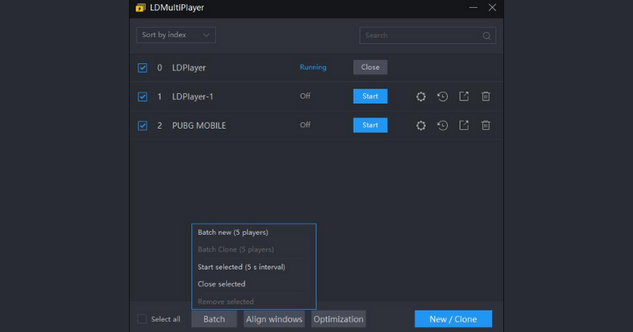Screen dimensions: 633x332
Task: Click the search magnifier icon
Action: 487,36
